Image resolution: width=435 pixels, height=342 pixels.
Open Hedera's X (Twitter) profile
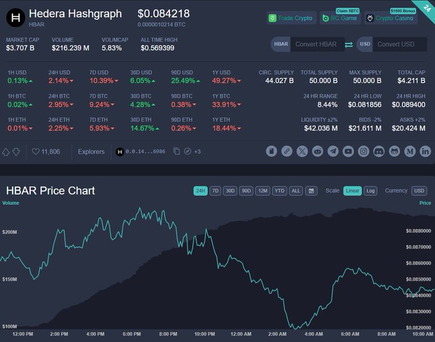[x=302, y=151]
